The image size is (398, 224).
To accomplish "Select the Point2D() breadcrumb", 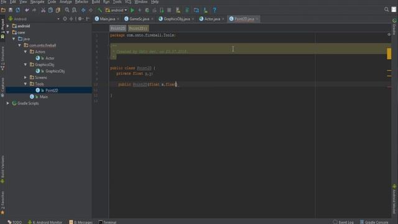I will coord(138,28).
